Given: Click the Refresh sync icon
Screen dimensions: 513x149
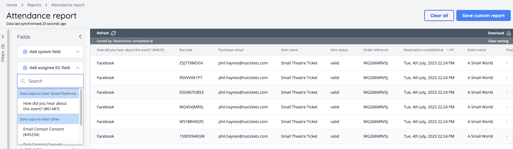Looking at the screenshot, I should point(113,33).
